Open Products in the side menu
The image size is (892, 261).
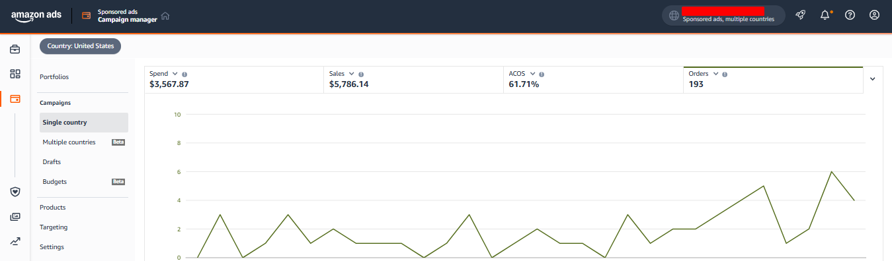pyautogui.click(x=52, y=208)
